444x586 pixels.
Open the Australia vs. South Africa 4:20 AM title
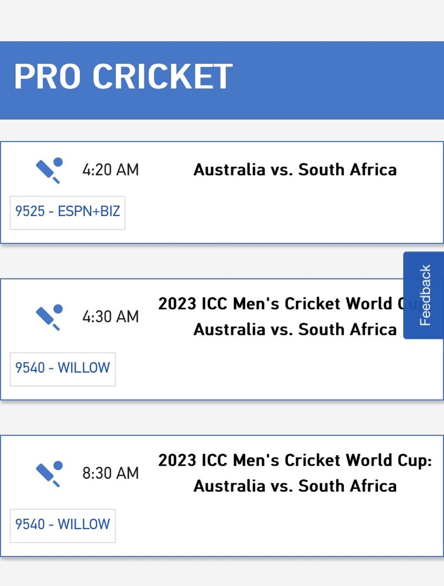295,170
